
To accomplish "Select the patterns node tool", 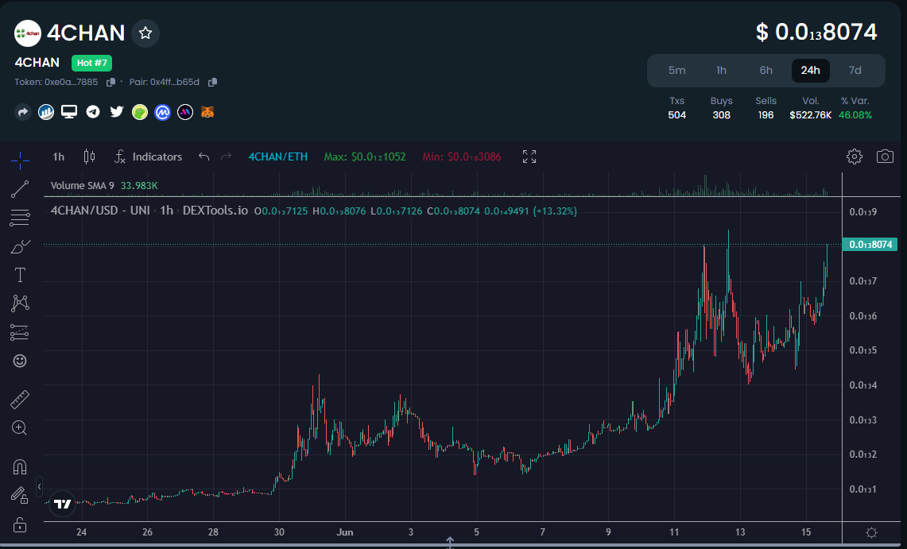I will point(20,303).
